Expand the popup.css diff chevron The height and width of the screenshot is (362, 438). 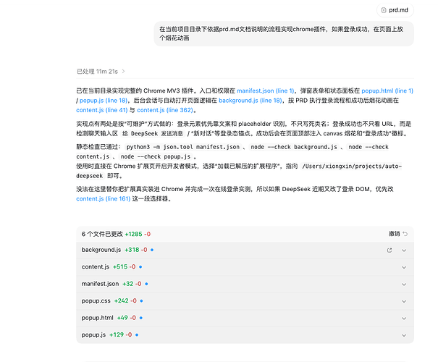click(404, 300)
